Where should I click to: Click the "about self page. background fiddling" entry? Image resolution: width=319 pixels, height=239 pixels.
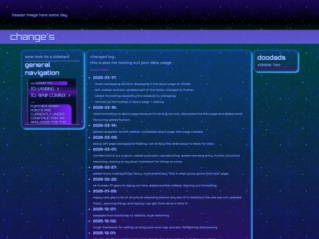click(x=154, y=143)
